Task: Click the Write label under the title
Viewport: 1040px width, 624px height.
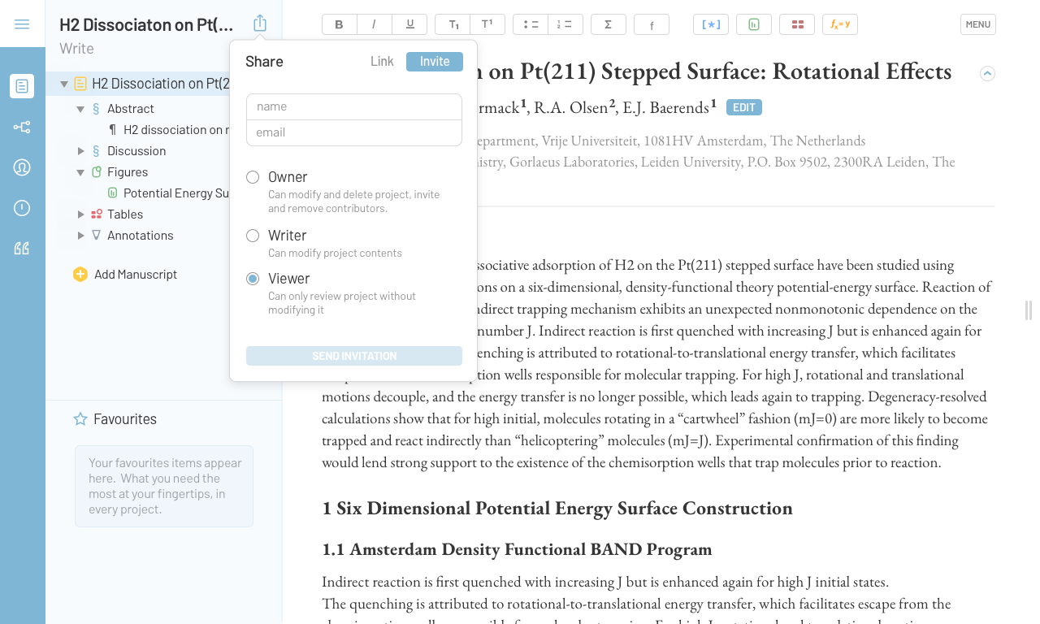Action: (76, 49)
